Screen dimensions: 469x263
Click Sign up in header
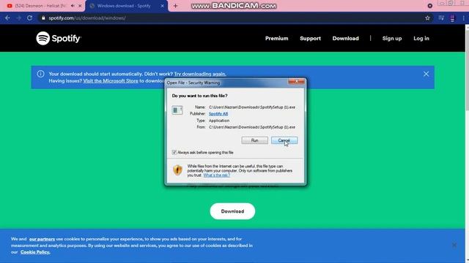pos(392,38)
